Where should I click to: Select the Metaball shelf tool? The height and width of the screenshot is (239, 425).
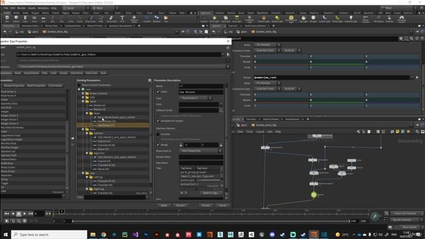[x=157, y=19]
